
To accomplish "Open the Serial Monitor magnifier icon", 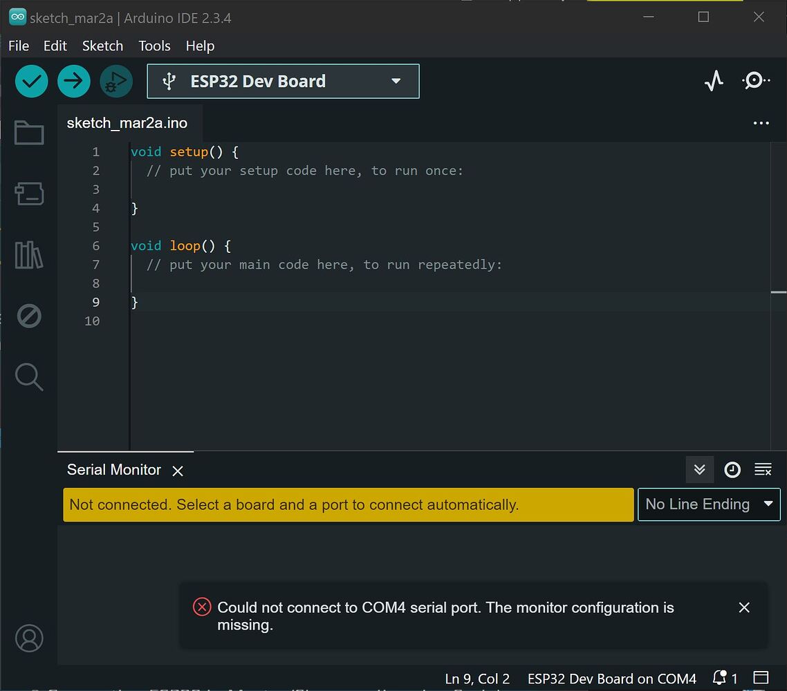I will tap(756, 80).
